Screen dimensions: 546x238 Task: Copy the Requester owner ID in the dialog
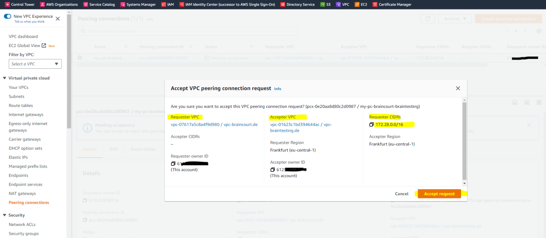pyautogui.click(x=173, y=163)
